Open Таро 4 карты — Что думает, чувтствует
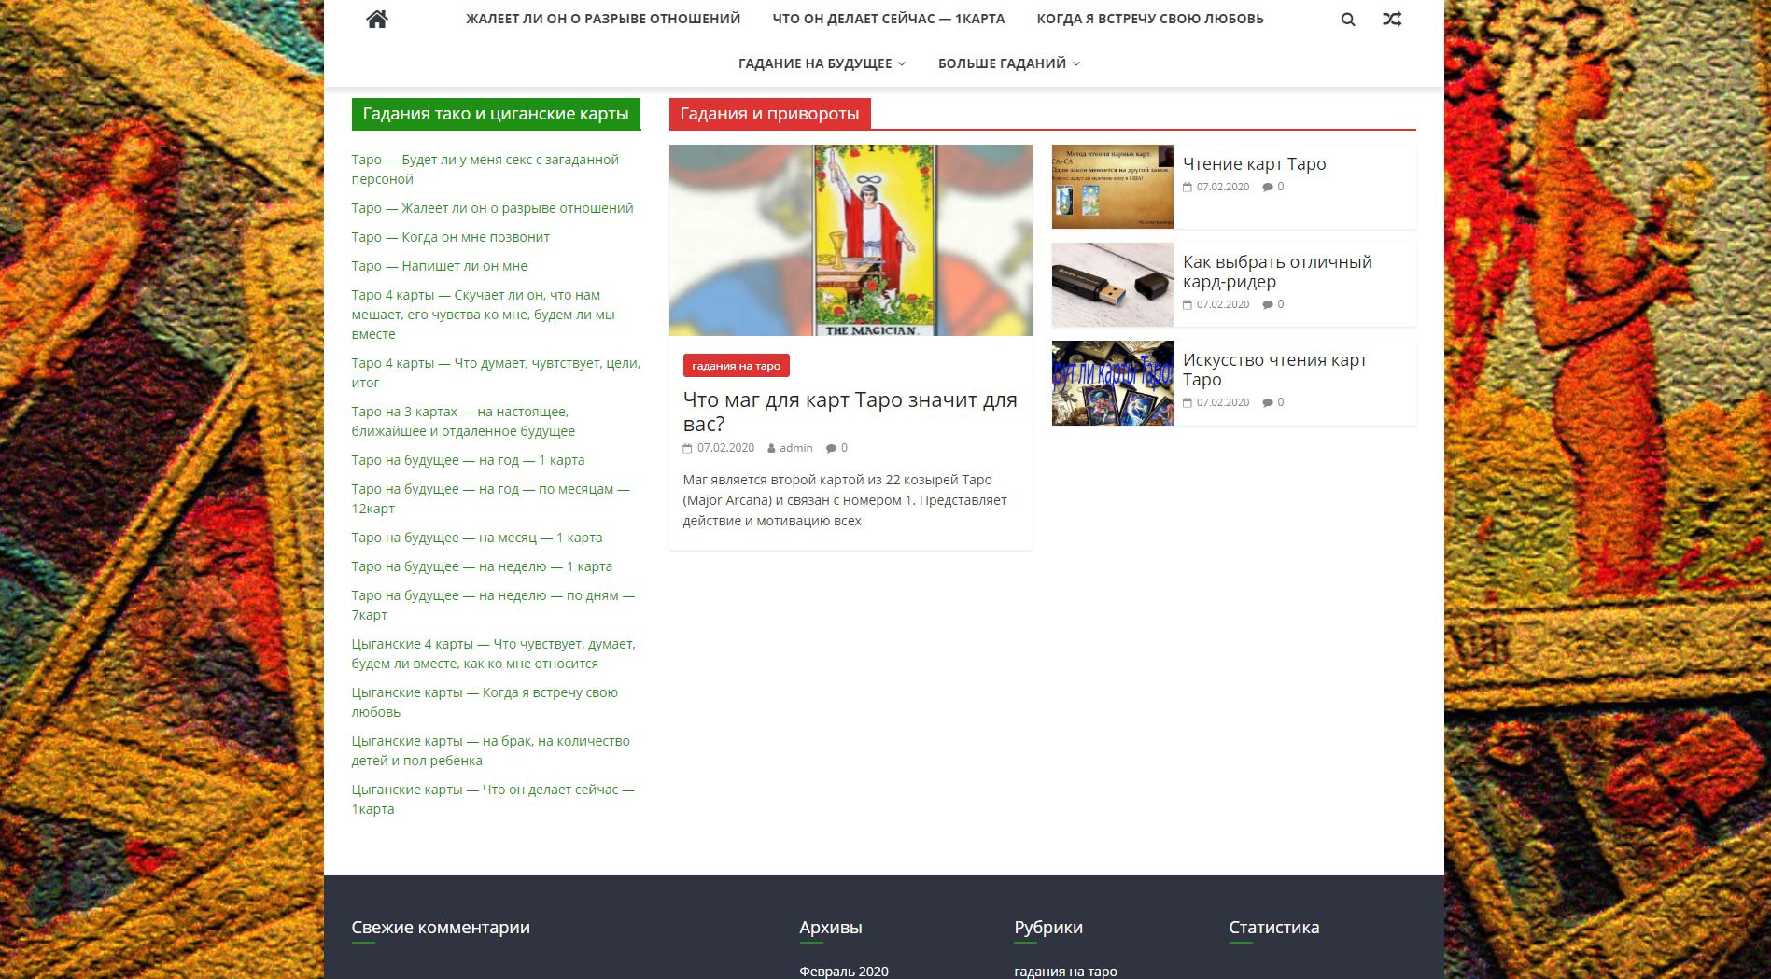Image resolution: width=1771 pixels, height=979 pixels. point(496,372)
